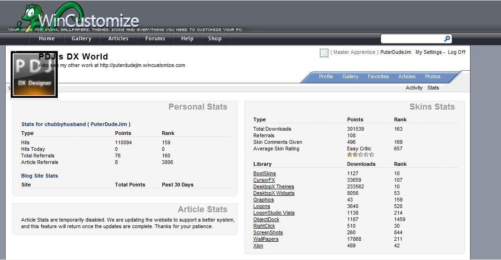Switch to the Profile tab

click(326, 76)
